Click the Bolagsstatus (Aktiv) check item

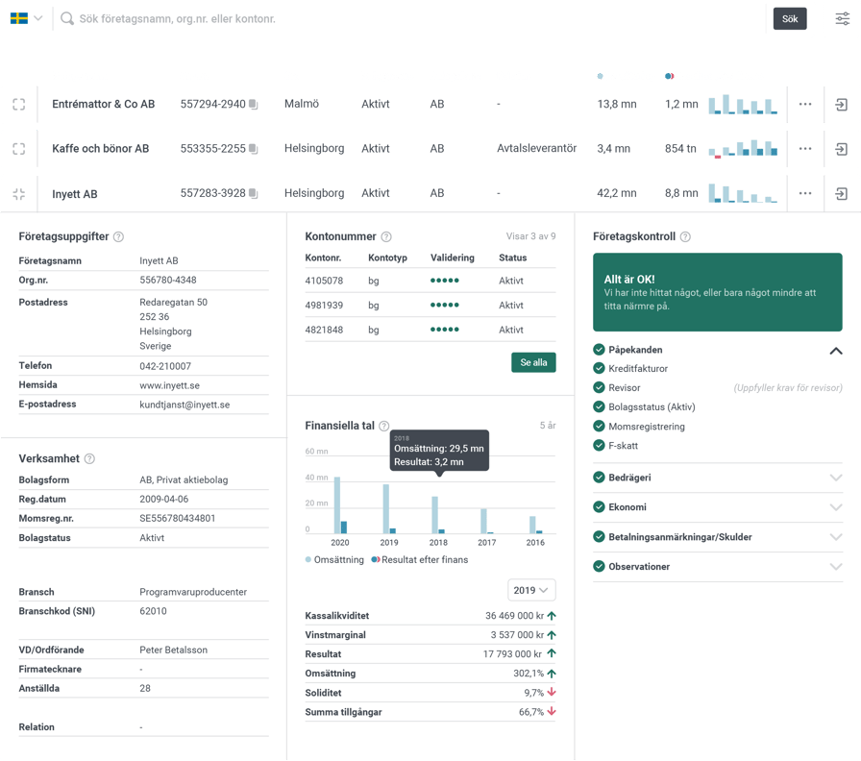644,406
